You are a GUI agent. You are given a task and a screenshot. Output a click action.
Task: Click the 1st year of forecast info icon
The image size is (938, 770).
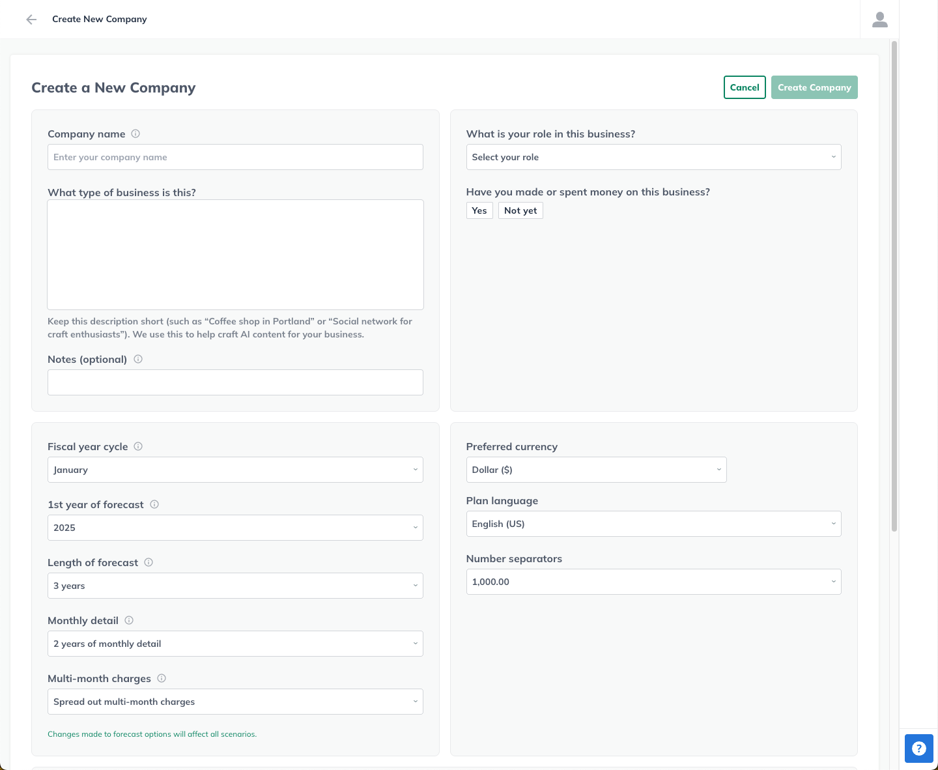coord(154,504)
